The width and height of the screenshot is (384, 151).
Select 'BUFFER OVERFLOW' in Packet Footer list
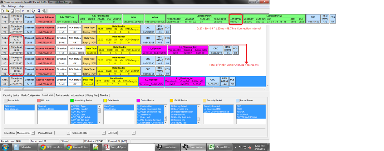pos(251,117)
